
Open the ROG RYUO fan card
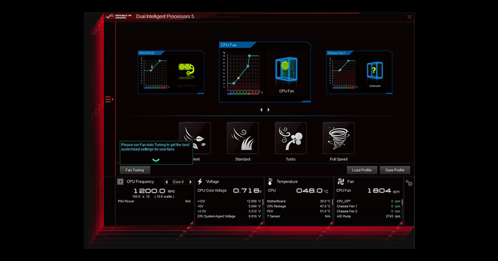tap(171, 72)
